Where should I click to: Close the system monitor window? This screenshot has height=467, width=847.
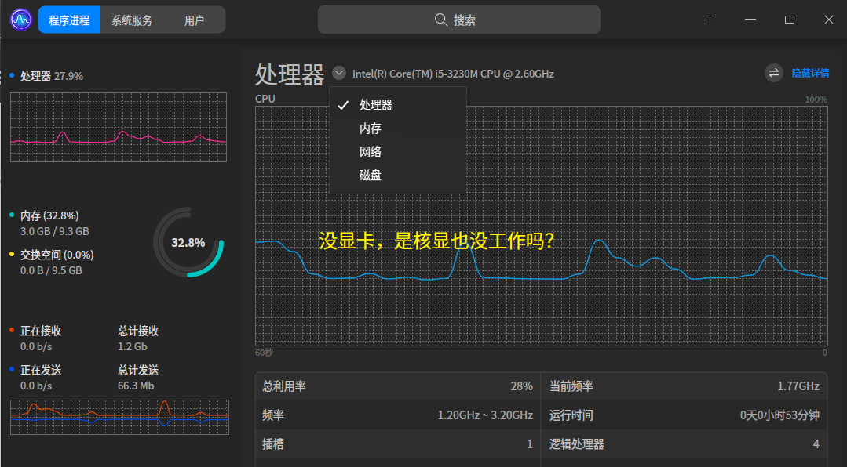[829, 20]
